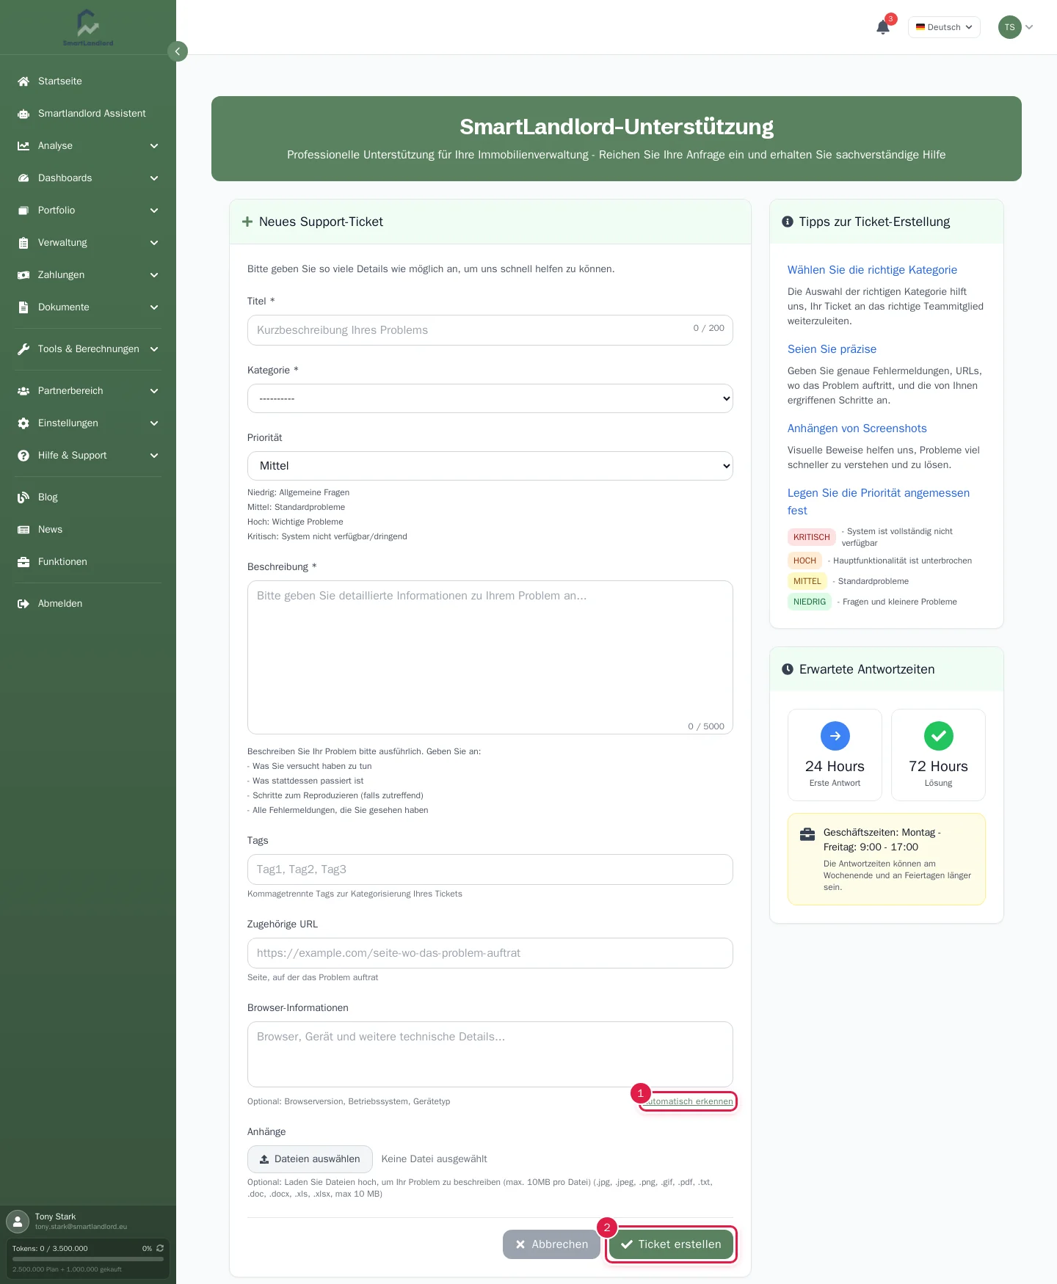
Task: Expand the Tools & Berechnungen chevron
Action: (154, 349)
